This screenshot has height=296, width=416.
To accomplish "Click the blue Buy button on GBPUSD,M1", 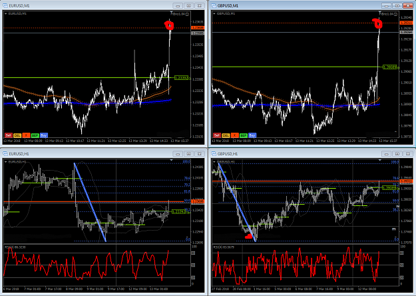I will (252, 135).
